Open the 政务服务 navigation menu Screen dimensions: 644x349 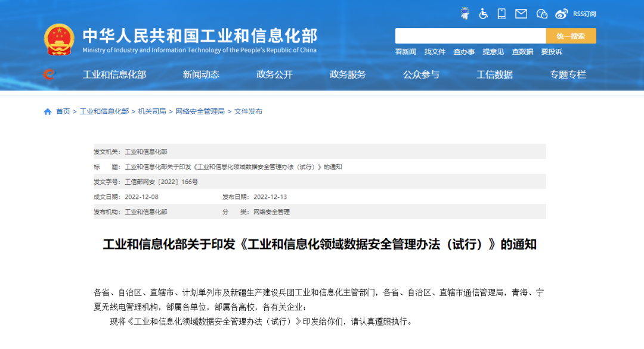[x=348, y=74]
